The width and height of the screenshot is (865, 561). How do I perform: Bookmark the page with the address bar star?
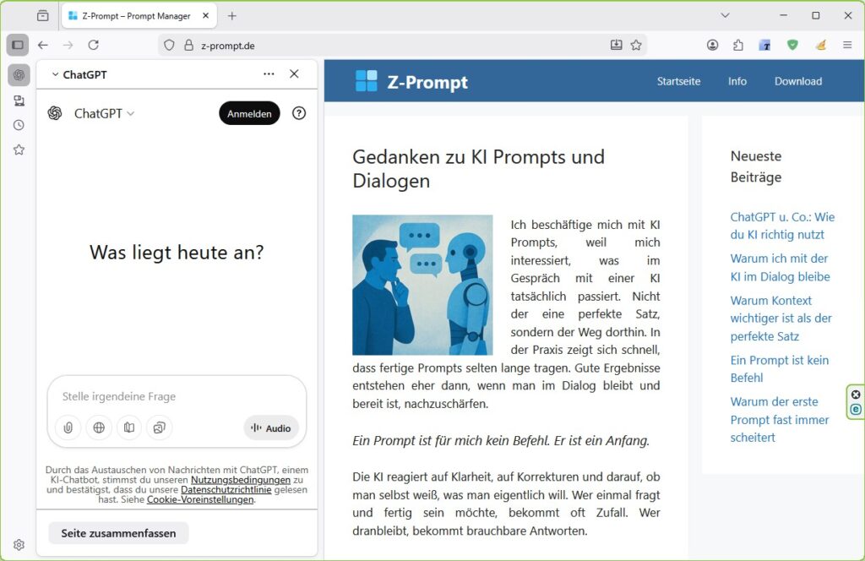pos(638,46)
